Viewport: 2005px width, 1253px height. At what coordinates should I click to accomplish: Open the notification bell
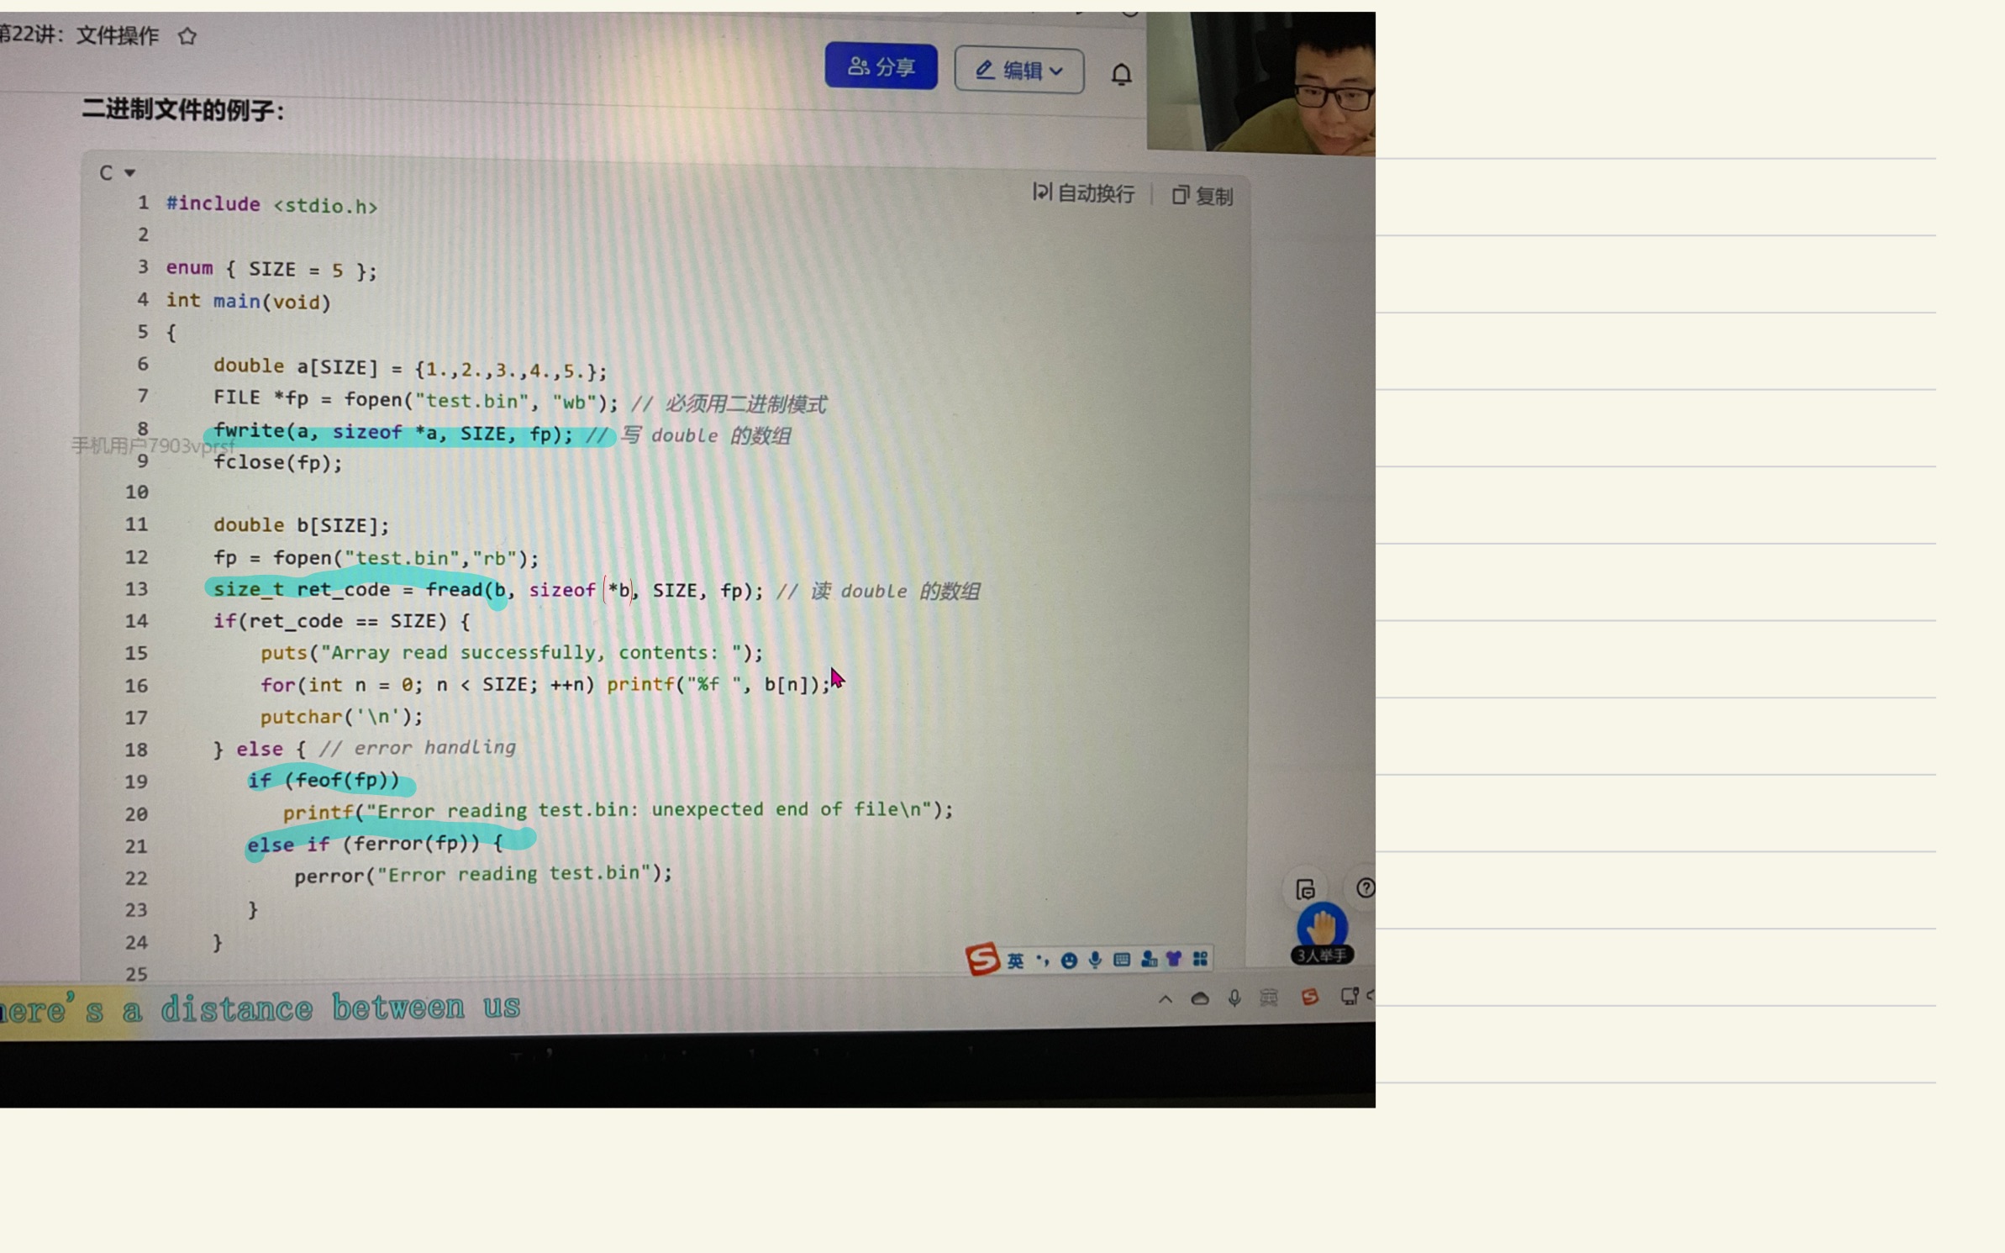coord(1121,75)
